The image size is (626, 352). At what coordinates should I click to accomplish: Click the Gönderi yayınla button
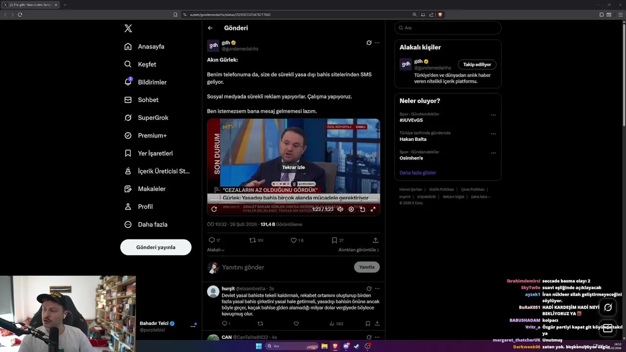tap(156, 247)
